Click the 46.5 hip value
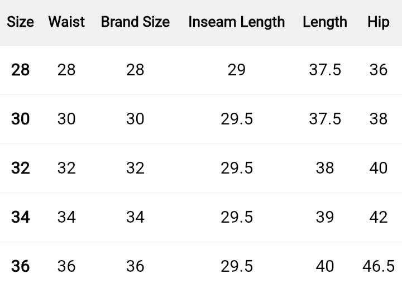 point(379,266)
